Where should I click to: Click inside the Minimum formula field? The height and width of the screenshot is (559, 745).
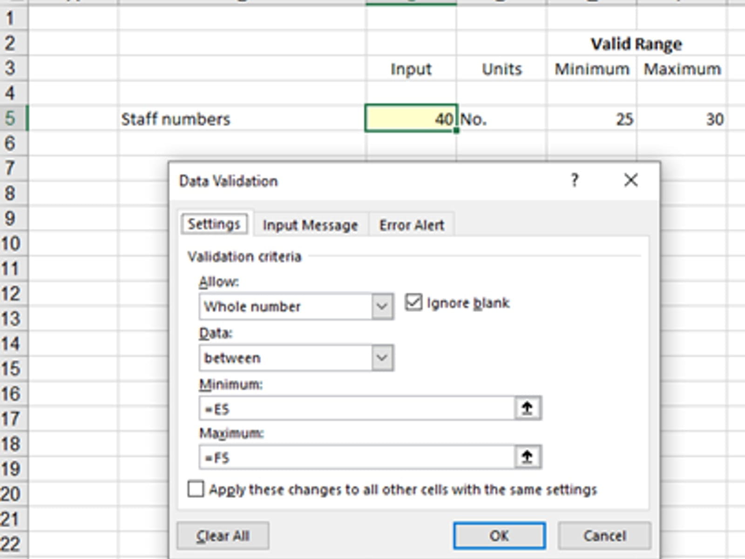pyautogui.click(x=356, y=409)
